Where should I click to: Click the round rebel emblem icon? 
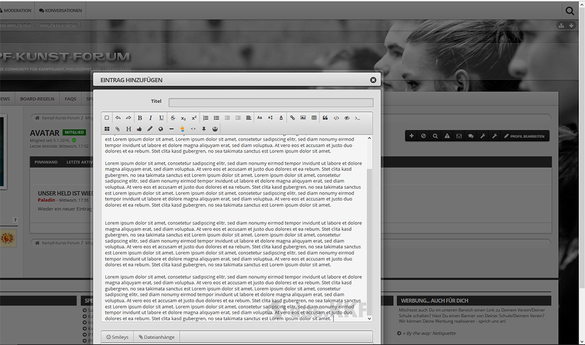pyautogui.click(x=215, y=129)
